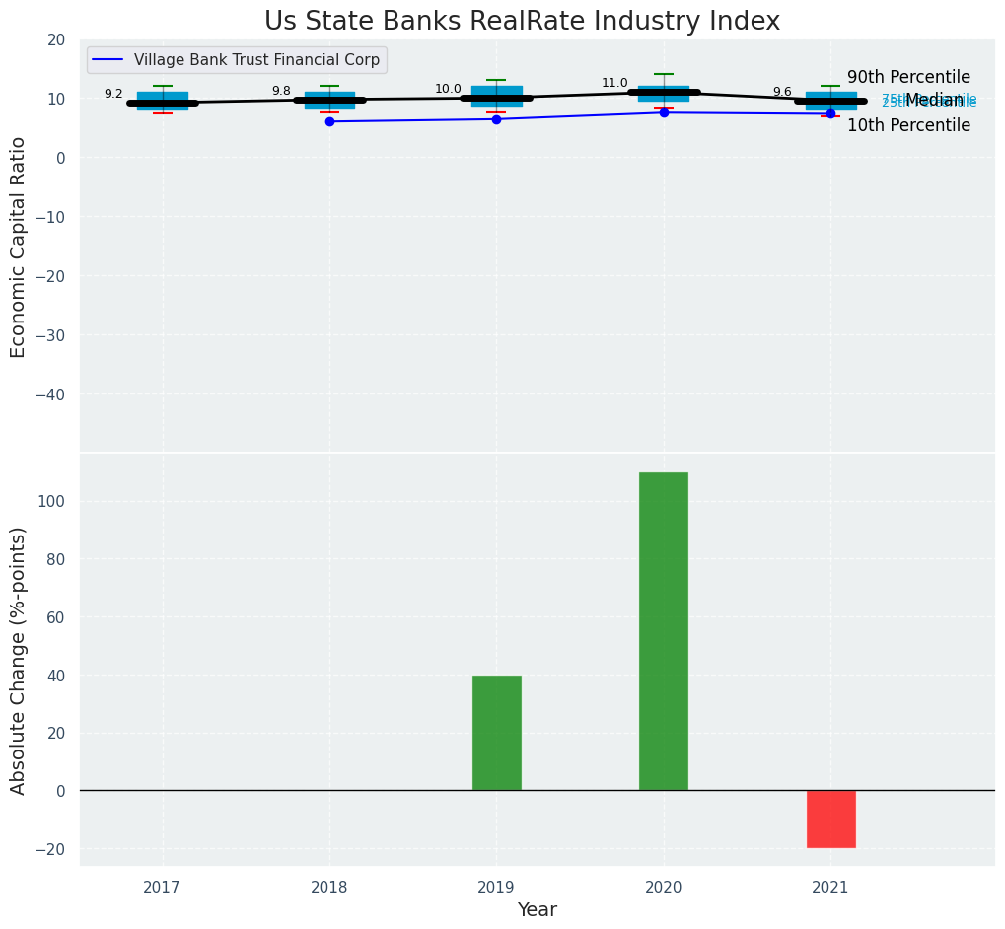
Task: Click the Village Bank Trust Financial Corp legend entry
Action: pos(256,60)
